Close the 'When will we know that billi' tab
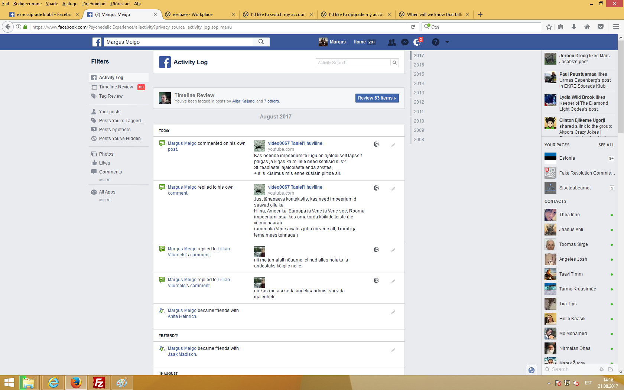This screenshot has height=390, width=624. (467, 14)
